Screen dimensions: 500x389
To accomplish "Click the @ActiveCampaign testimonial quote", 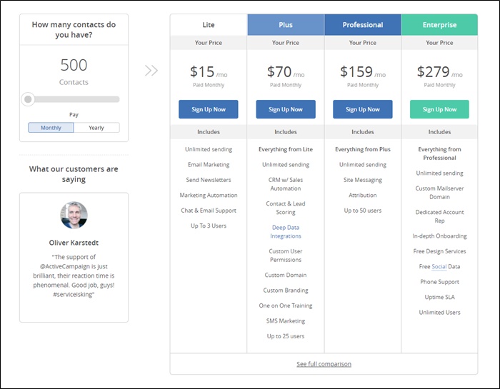I will click(74, 276).
